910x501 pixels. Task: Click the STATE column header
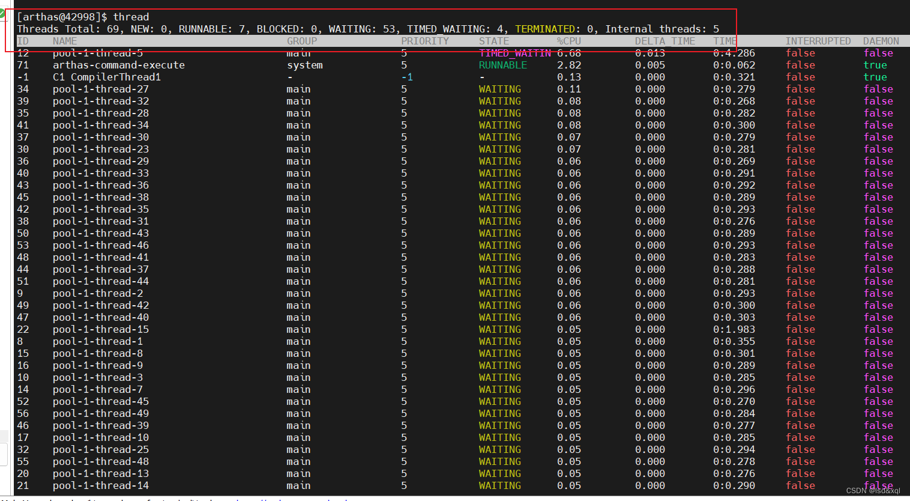tap(494, 41)
